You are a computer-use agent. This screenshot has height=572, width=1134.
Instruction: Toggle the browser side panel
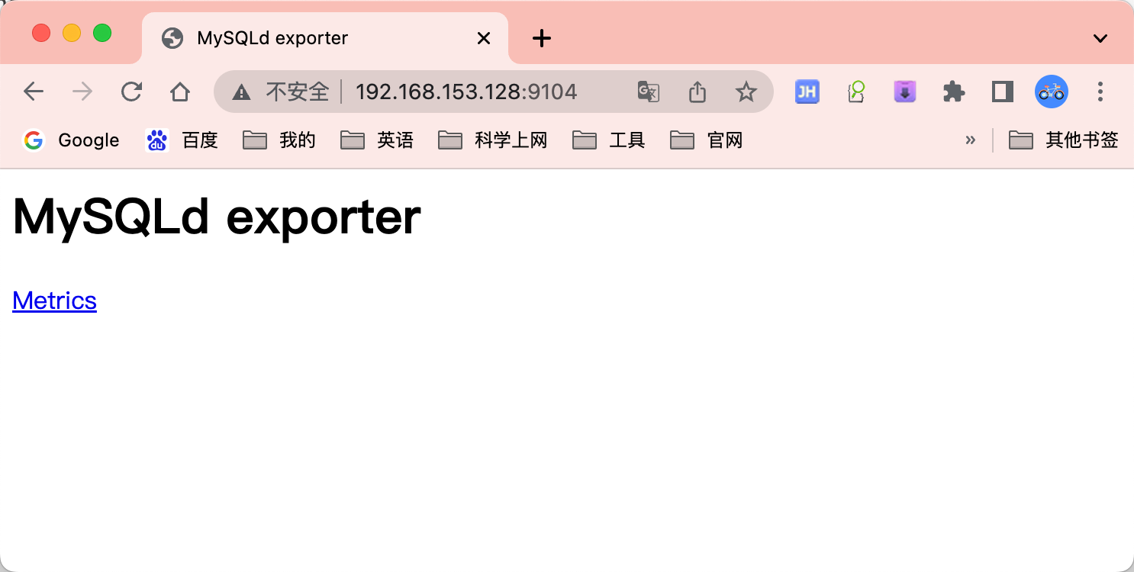1003,92
